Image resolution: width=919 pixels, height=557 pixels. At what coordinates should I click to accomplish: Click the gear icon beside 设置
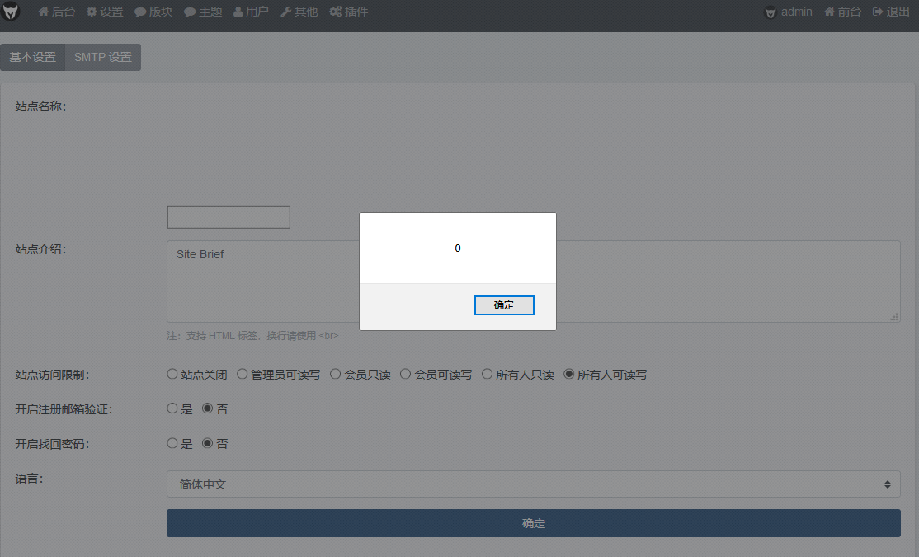[92, 12]
